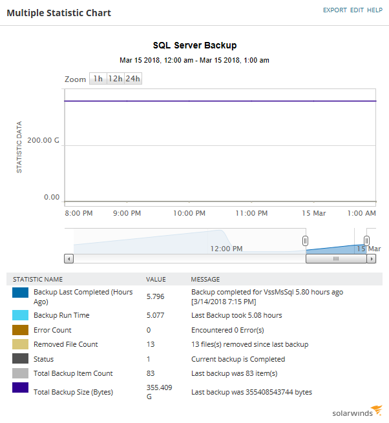
Task: Toggle Total Backup Item Count swatch
Action: (20, 373)
